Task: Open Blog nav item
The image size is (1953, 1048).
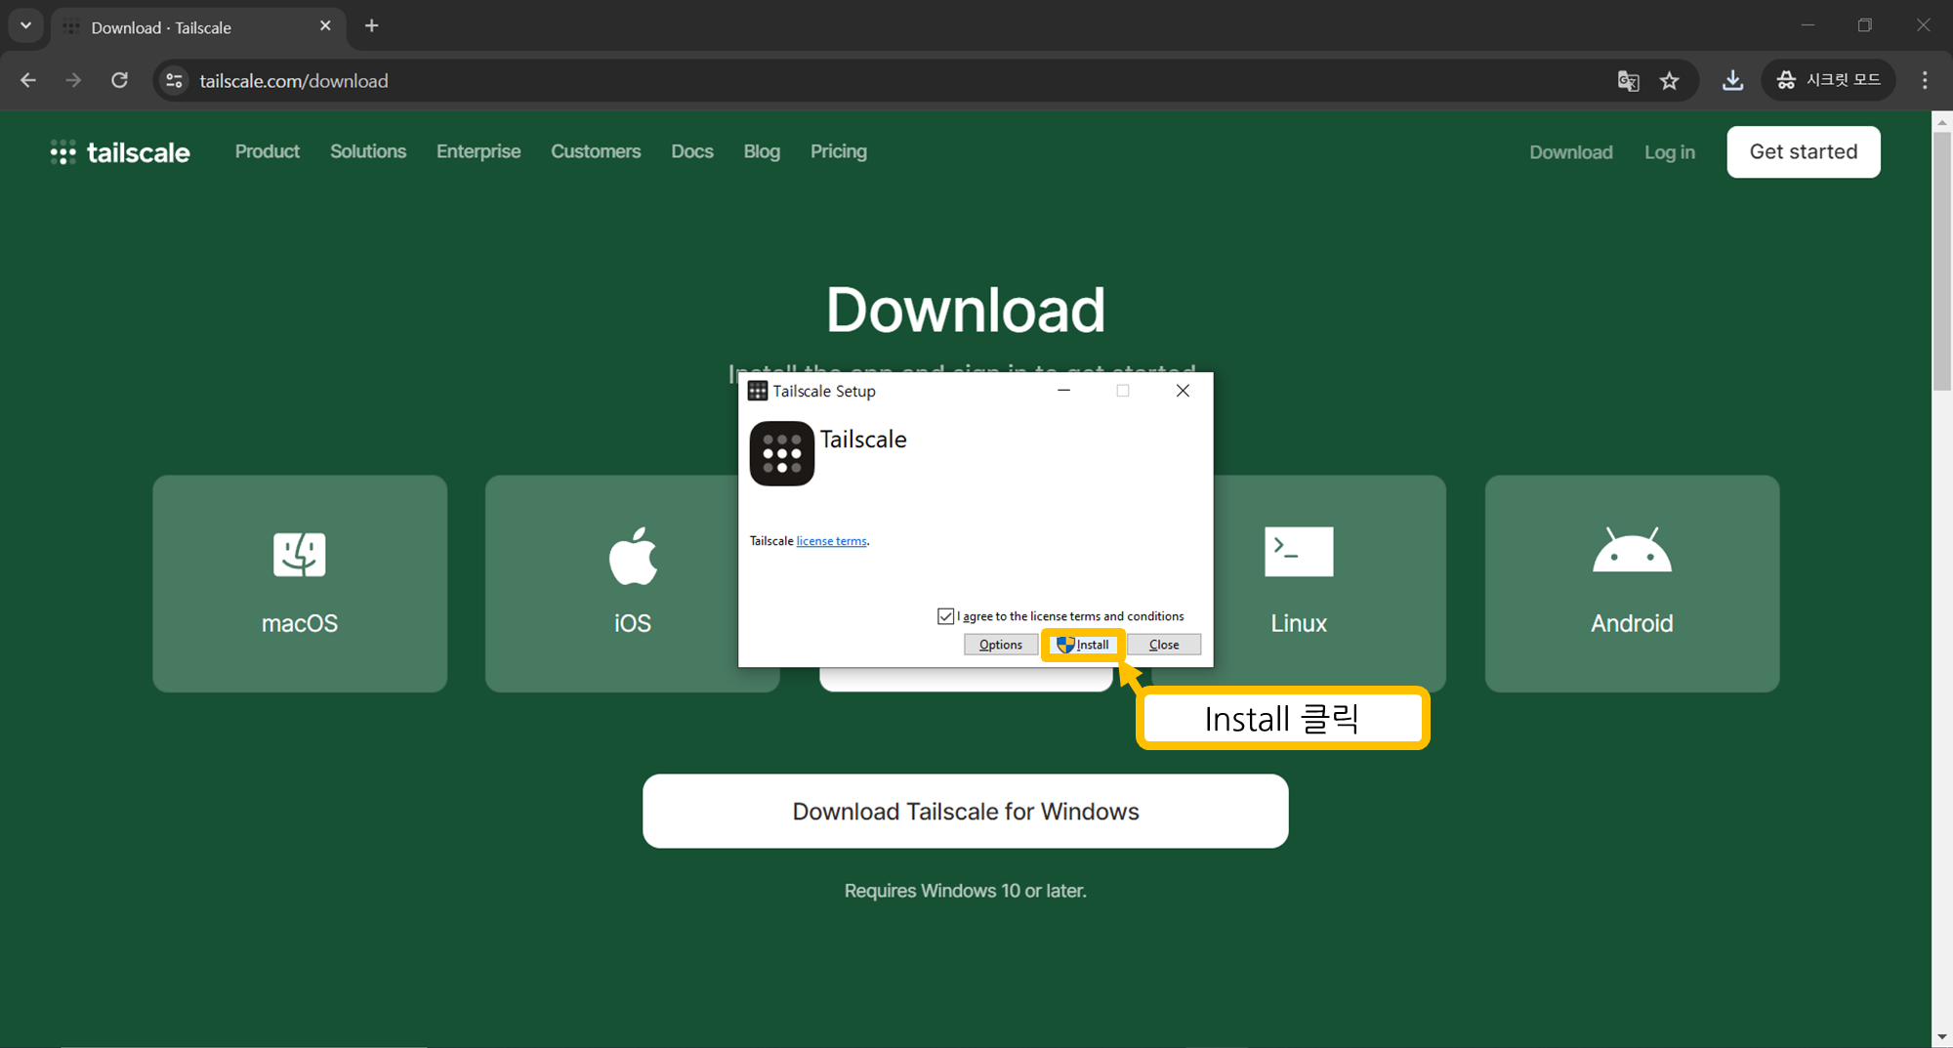Action: click(762, 151)
